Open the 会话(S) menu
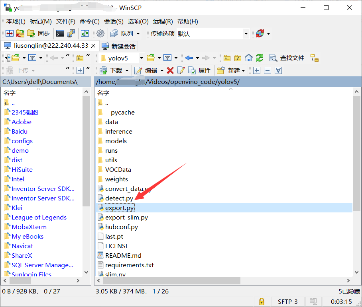This screenshot has width=362, height=307. [x=114, y=21]
